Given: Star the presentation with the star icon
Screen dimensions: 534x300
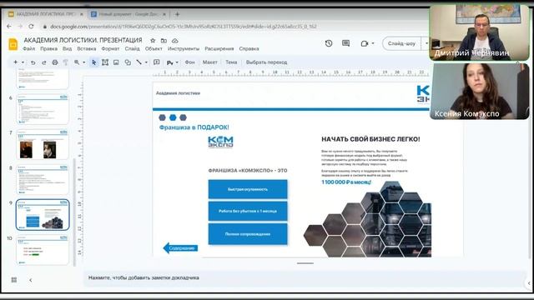Looking at the screenshot, I should tap(153, 41).
